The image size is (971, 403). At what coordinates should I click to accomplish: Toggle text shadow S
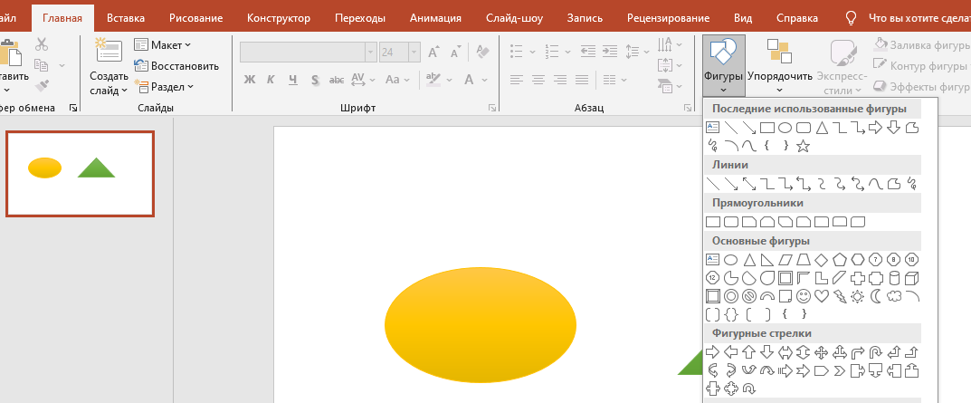315,80
